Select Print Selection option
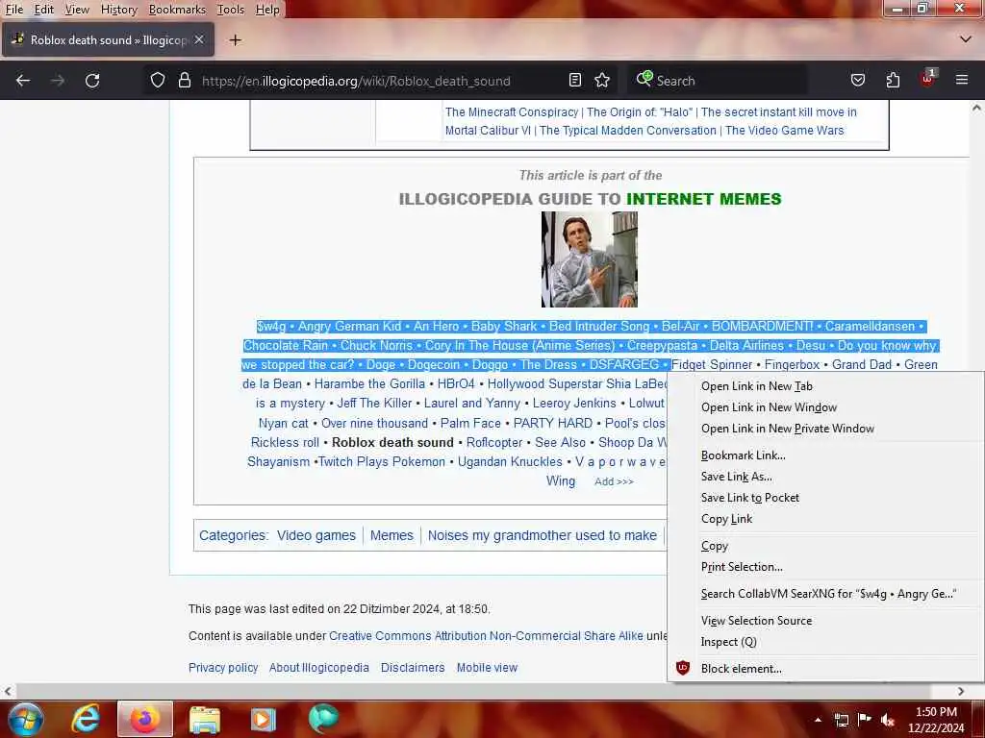The height and width of the screenshot is (738, 985). pyautogui.click(x=824, y=566)
